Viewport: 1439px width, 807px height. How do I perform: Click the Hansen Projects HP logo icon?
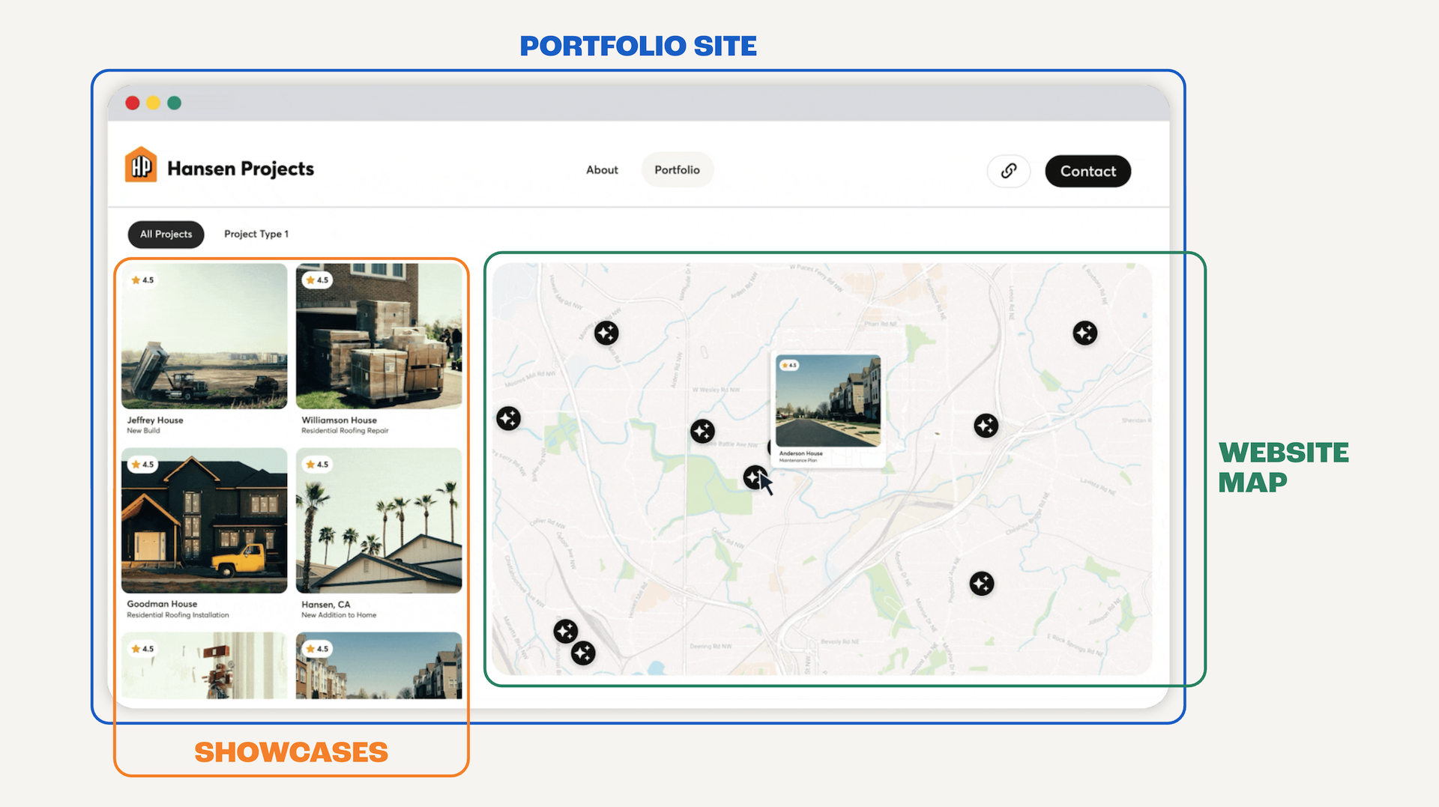[141, 165]
